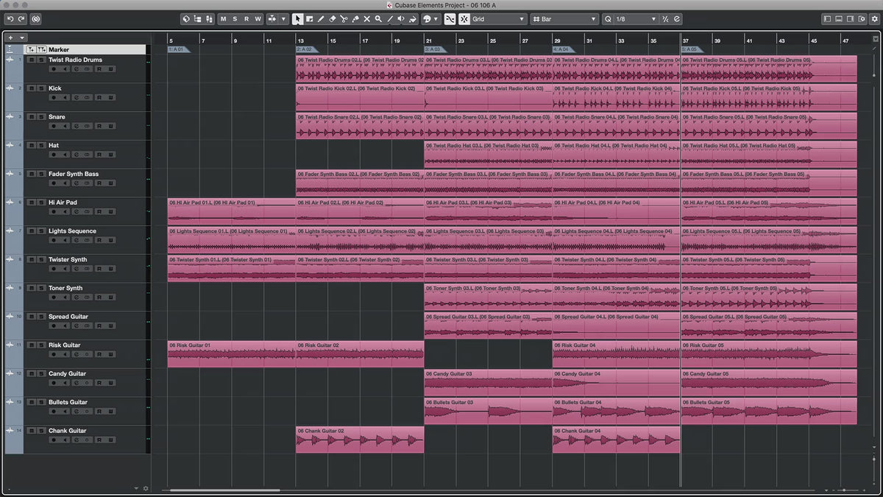Select the Eraser tool in toolbar
This screenshot has height=497, width=883.
332,18
